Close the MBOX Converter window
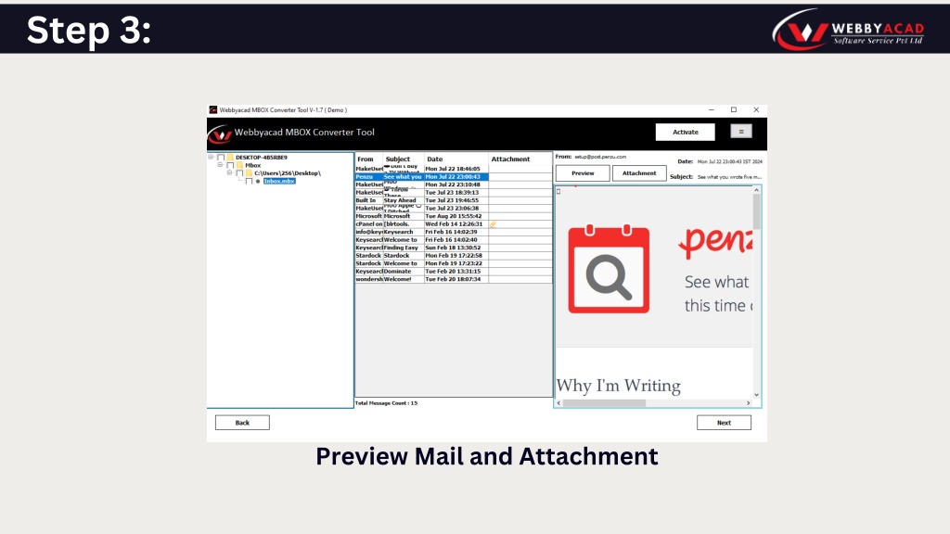950x534 pixels. pos(756,109)
